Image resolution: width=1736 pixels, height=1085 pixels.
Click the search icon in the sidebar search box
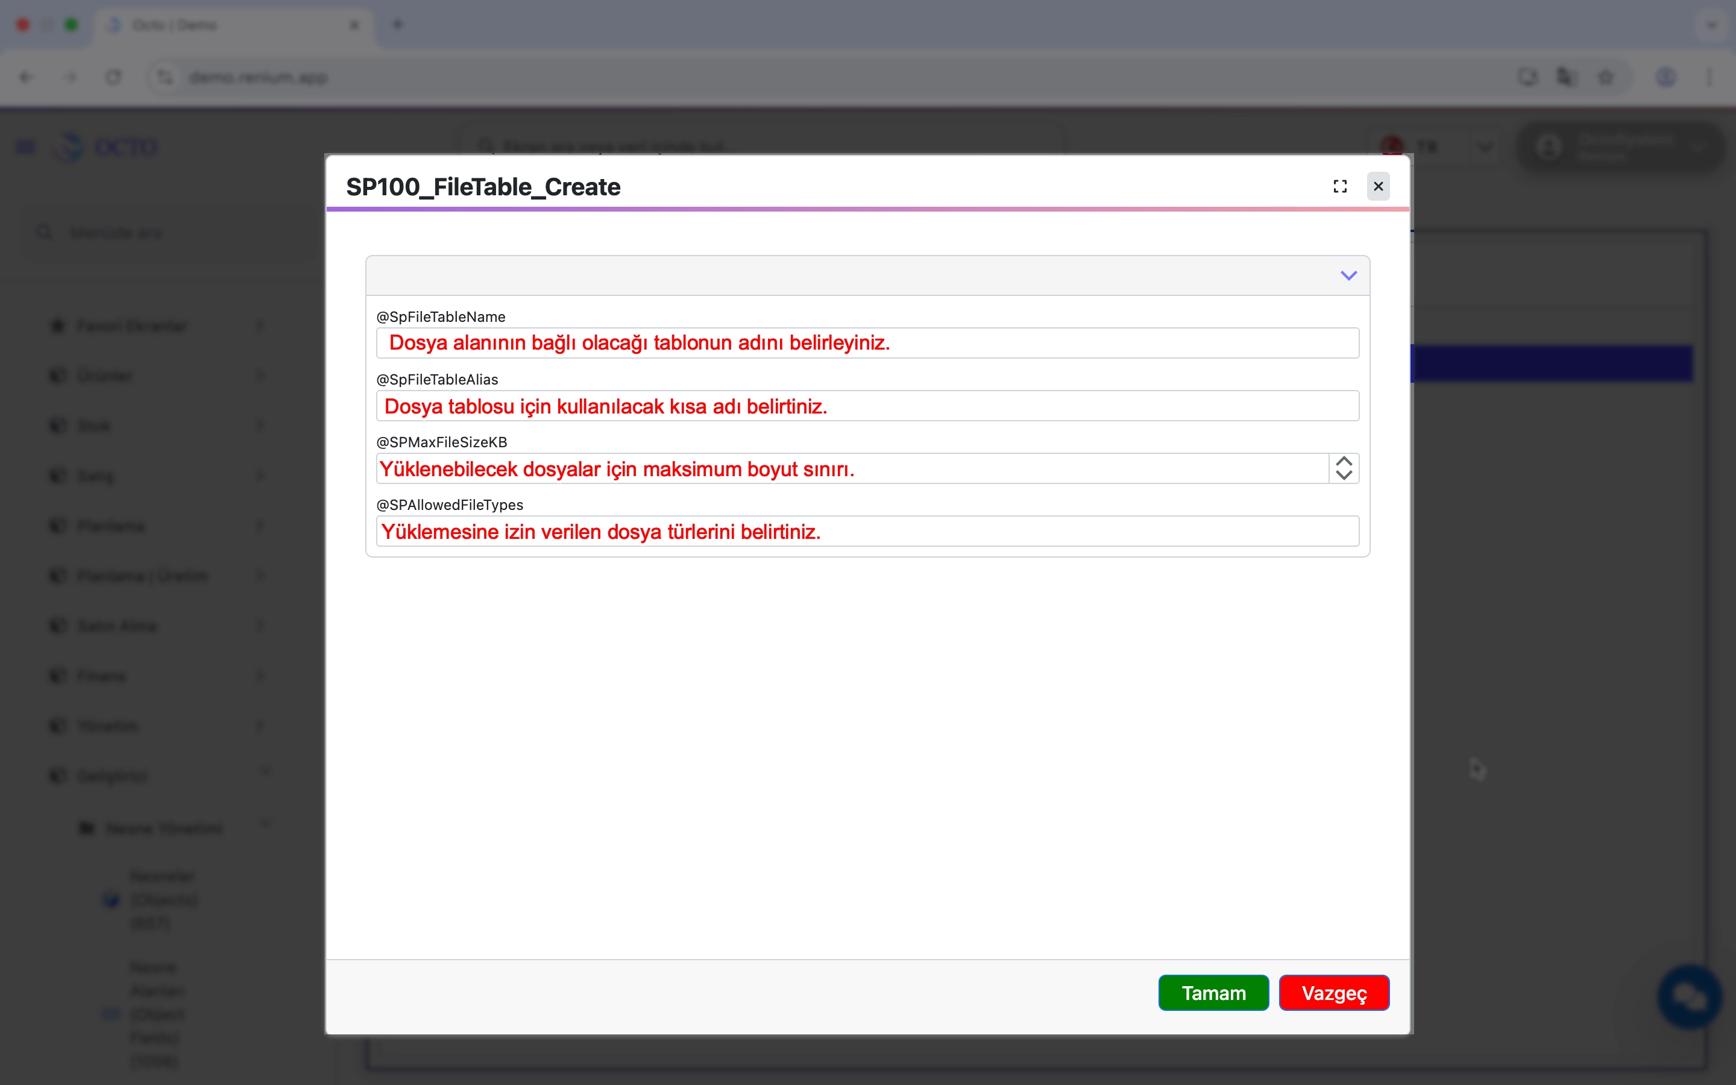coord(44,232)
